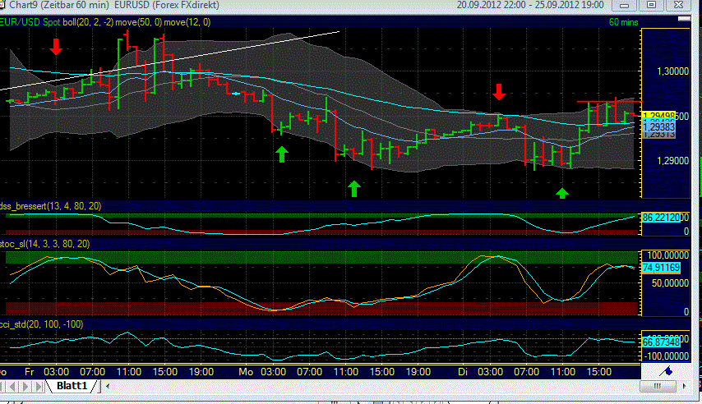Click the horizontal scrollbar left arrow
The image size is (702, 404).
(108, 386)
